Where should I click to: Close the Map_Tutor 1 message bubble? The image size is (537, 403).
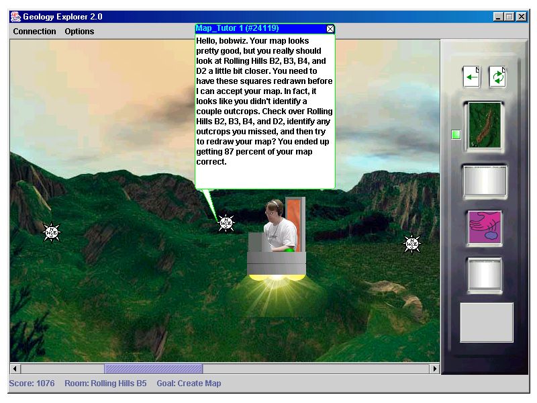click(330, 29)
